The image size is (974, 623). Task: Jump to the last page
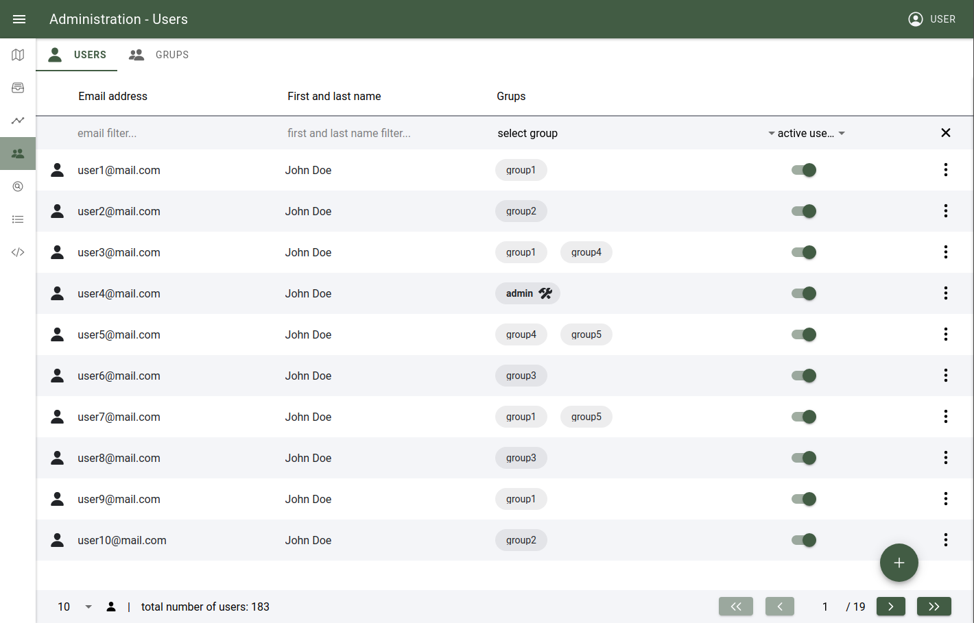click(x=934, y=607)
